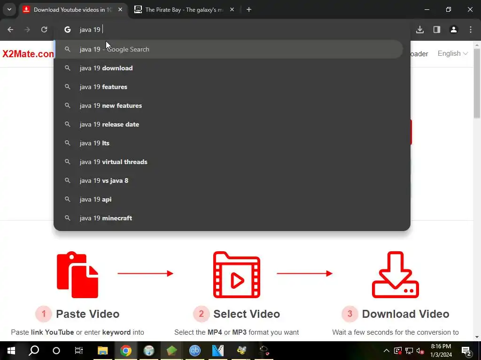The image size is (481, 360).
Task: Pick 'java 19 new features' suggestion
Action: 229,105
